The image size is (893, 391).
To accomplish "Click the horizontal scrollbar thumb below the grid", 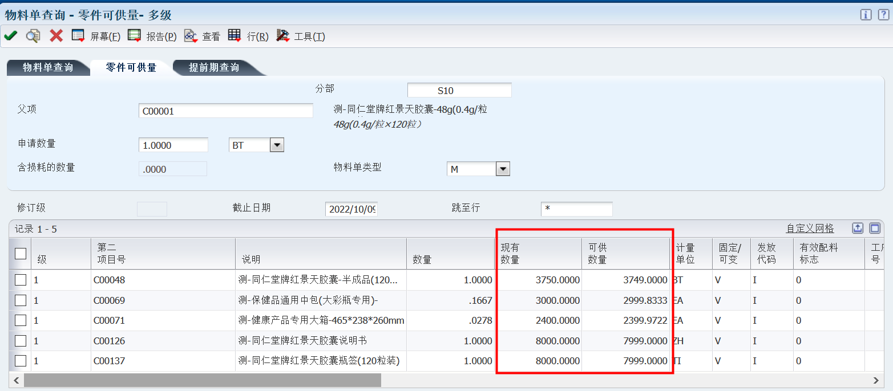I will 202,380.
